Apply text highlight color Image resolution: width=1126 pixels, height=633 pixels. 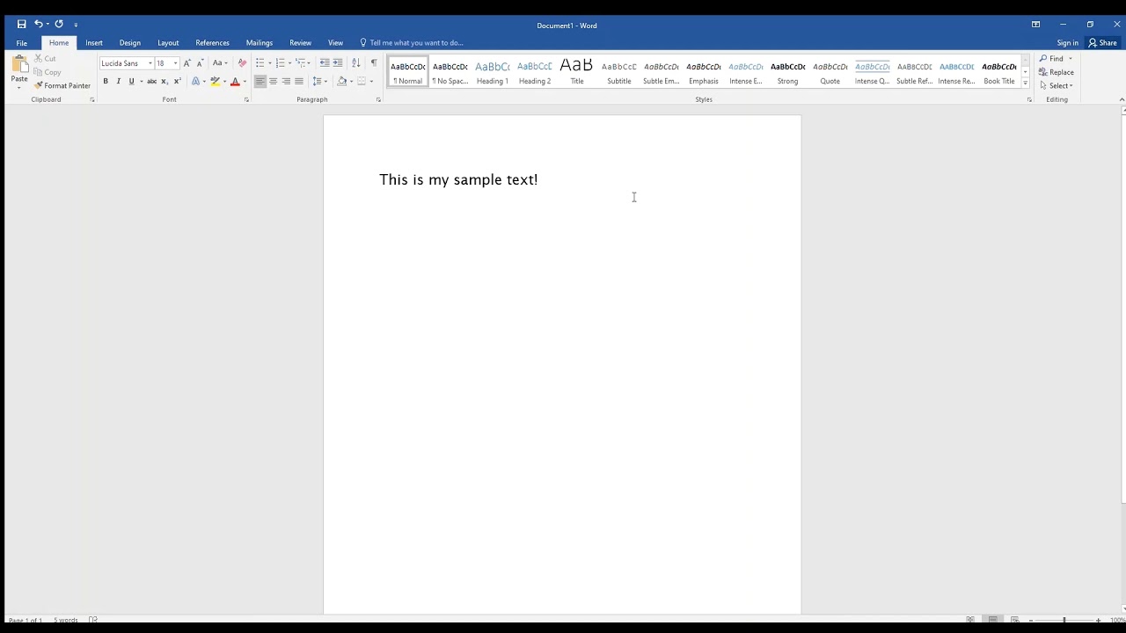215,82
